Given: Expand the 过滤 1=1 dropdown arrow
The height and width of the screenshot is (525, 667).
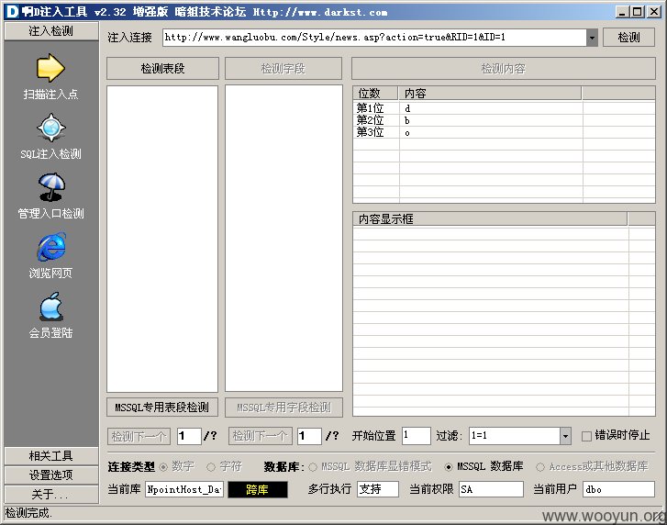Looking at the screenshot, I should [x=565, y=436].
